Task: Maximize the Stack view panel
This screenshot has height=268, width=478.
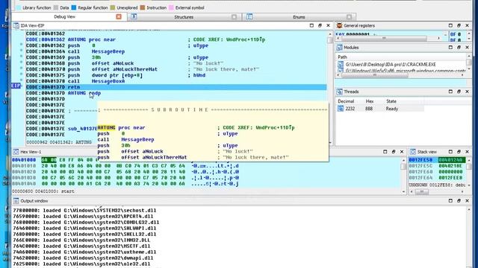Action: [450, 152]
